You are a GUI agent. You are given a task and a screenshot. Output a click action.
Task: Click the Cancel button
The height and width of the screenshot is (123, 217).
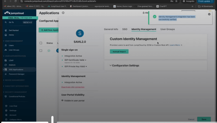(x=191, y=119)
